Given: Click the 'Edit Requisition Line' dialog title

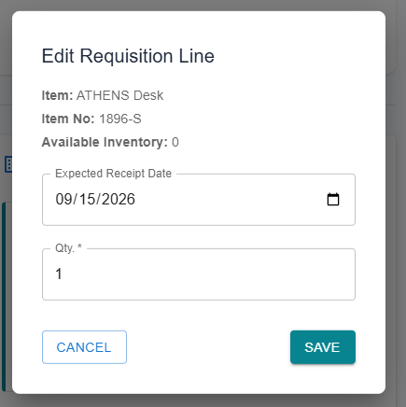Looking at the screenshot, I should [128, 56].
